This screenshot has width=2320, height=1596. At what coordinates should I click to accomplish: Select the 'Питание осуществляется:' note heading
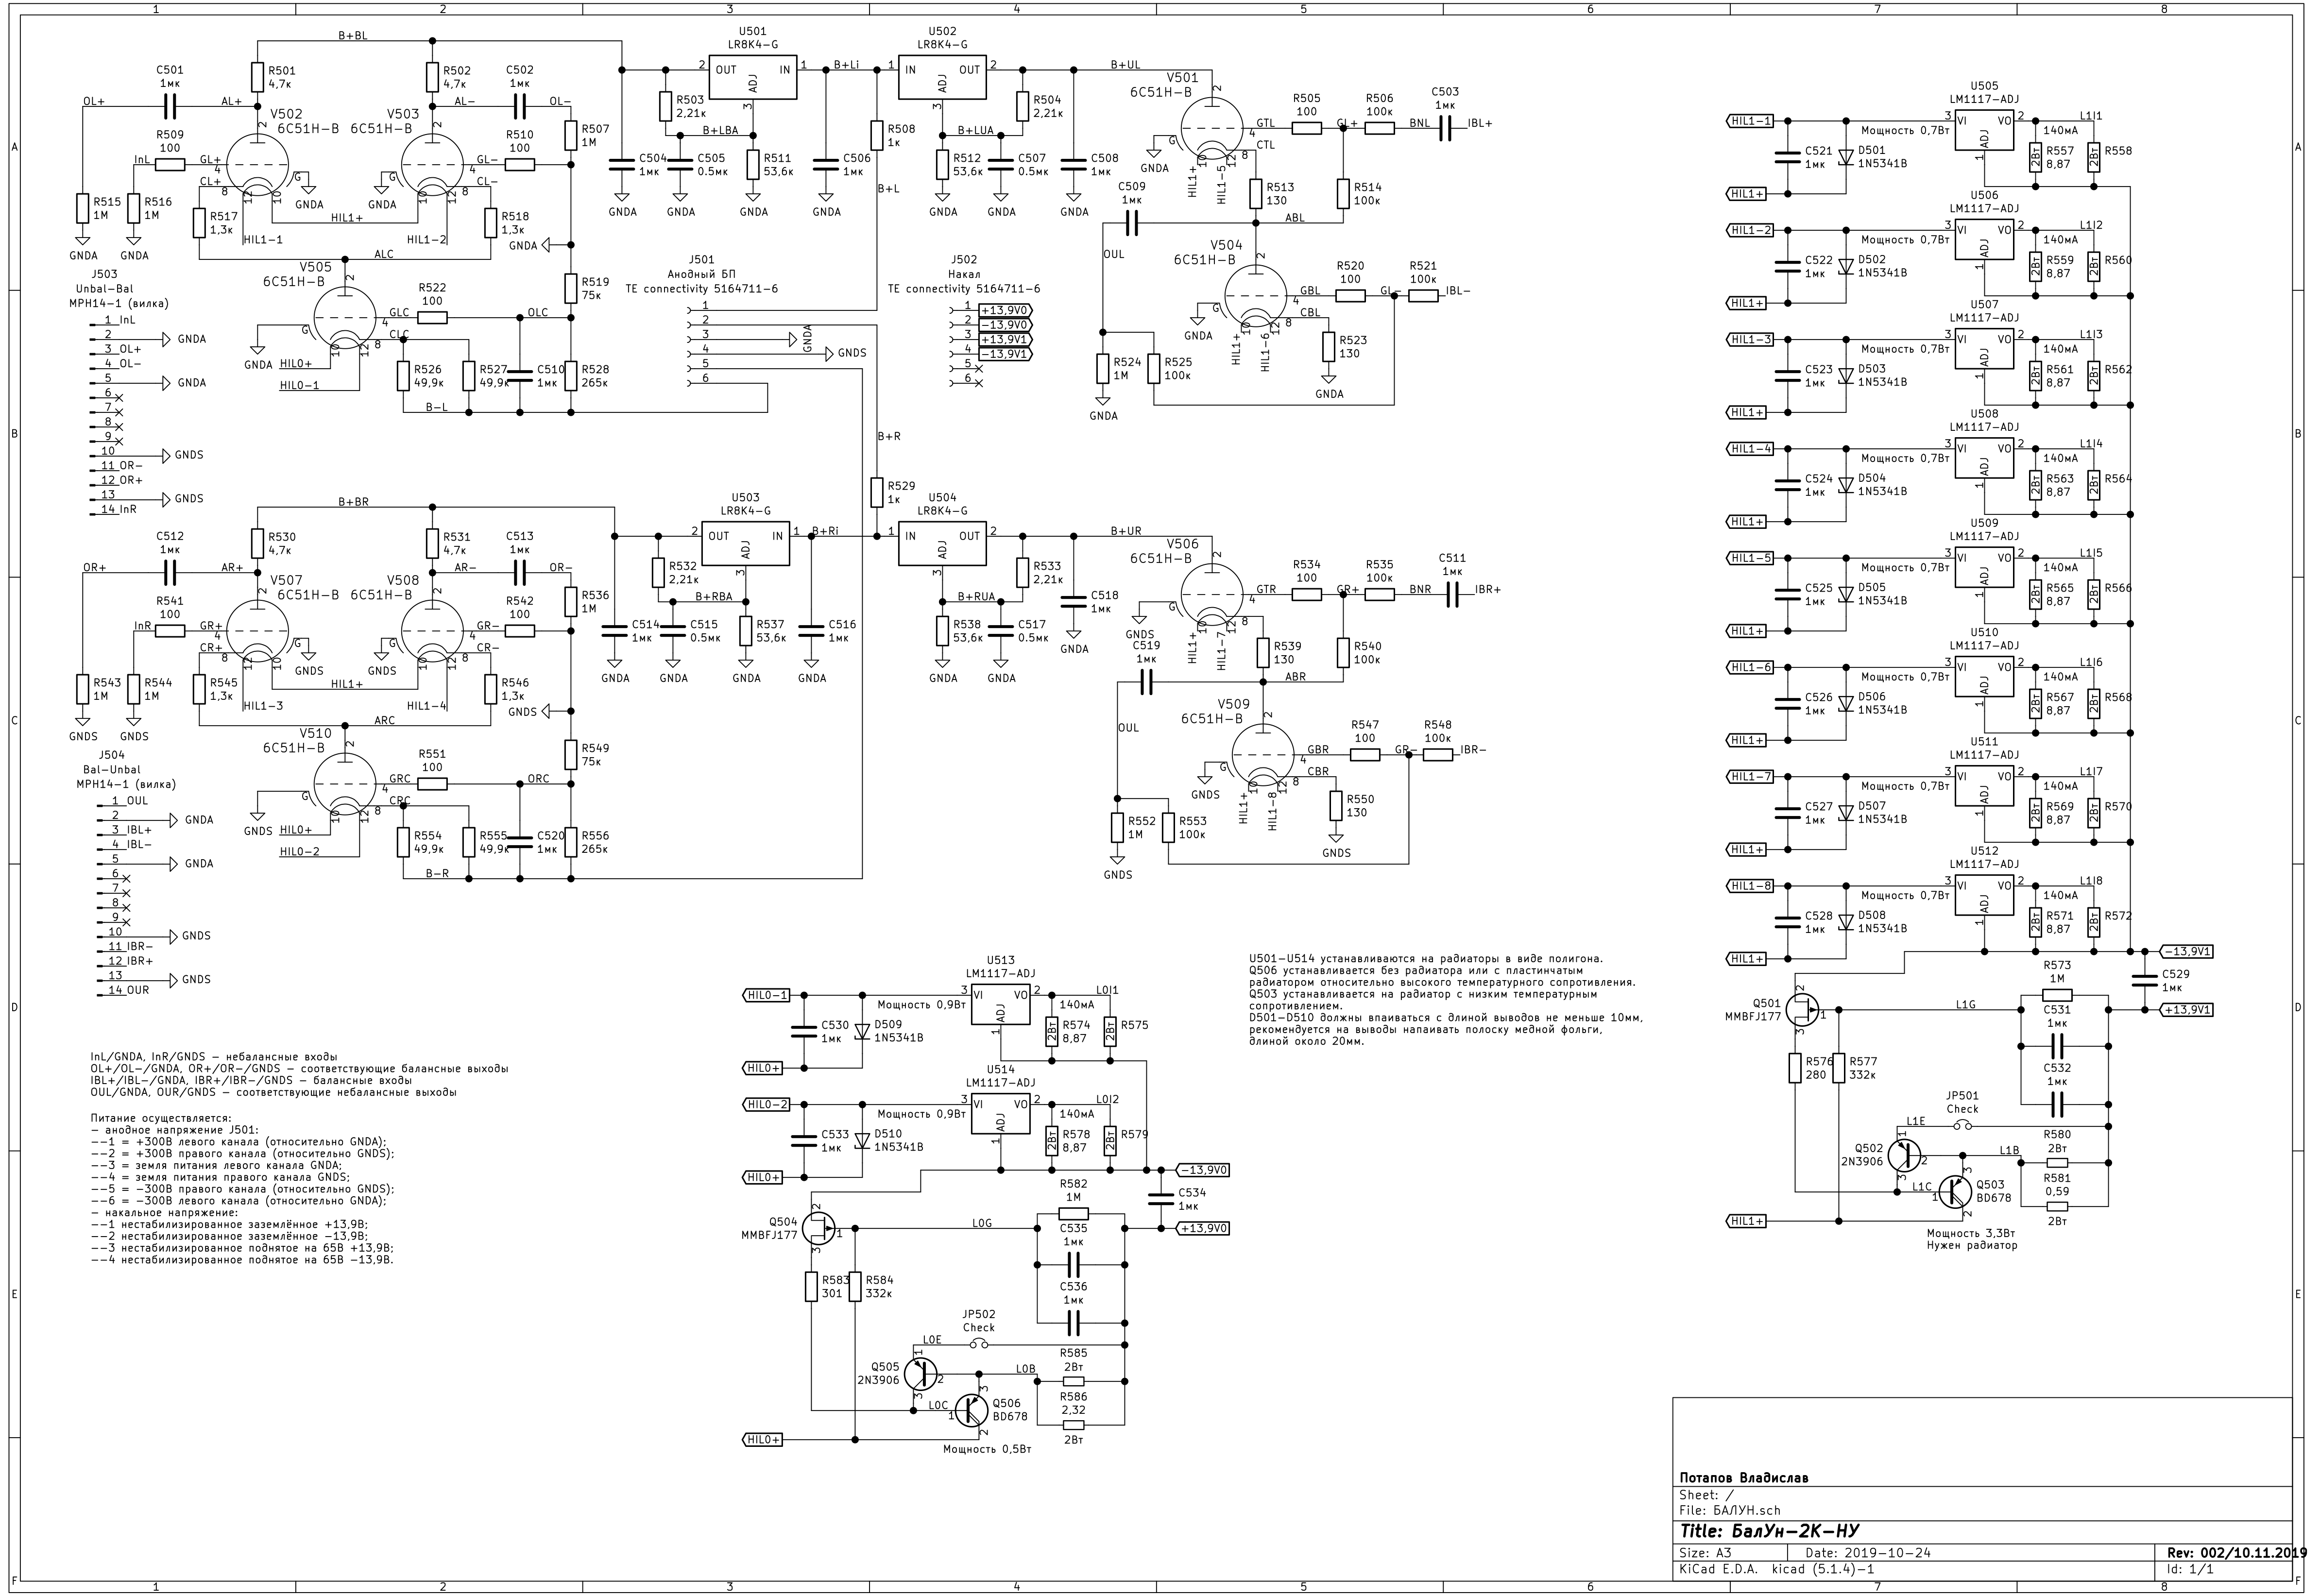point(161,1118)
